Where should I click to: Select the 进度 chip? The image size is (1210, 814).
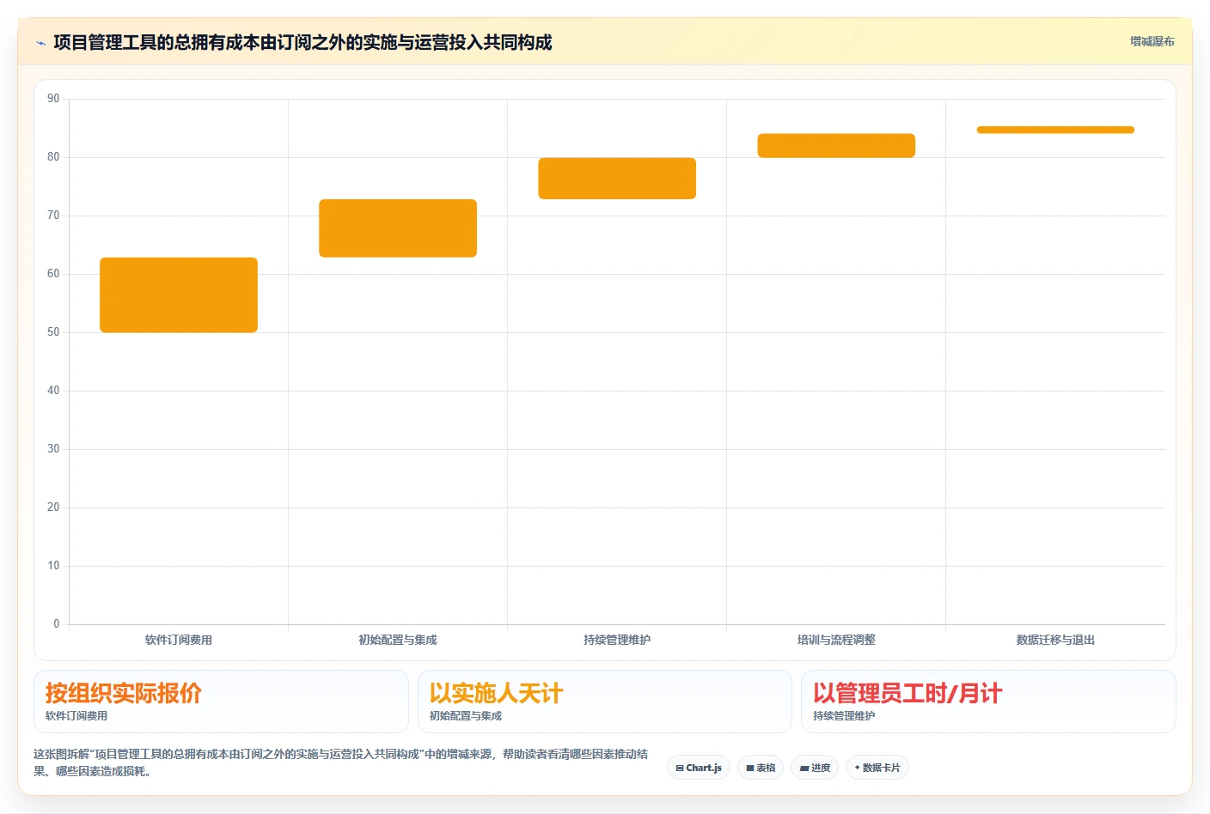(x=815, y=768)
